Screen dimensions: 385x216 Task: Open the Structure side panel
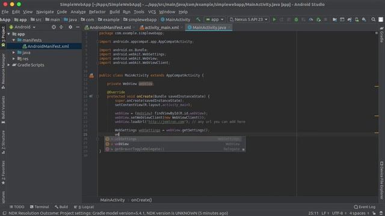3,142
